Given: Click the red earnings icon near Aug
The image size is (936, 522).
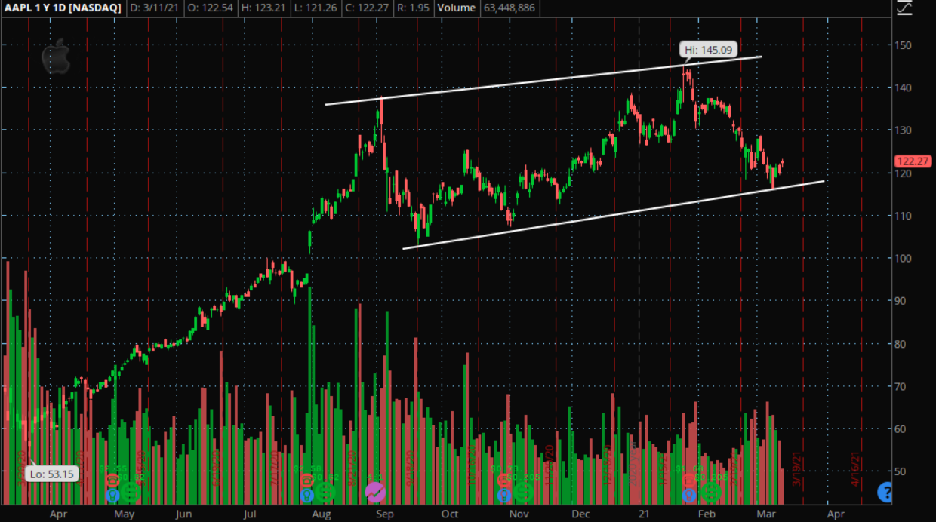Looking at the screenshot, I should (x=306, y=479).
